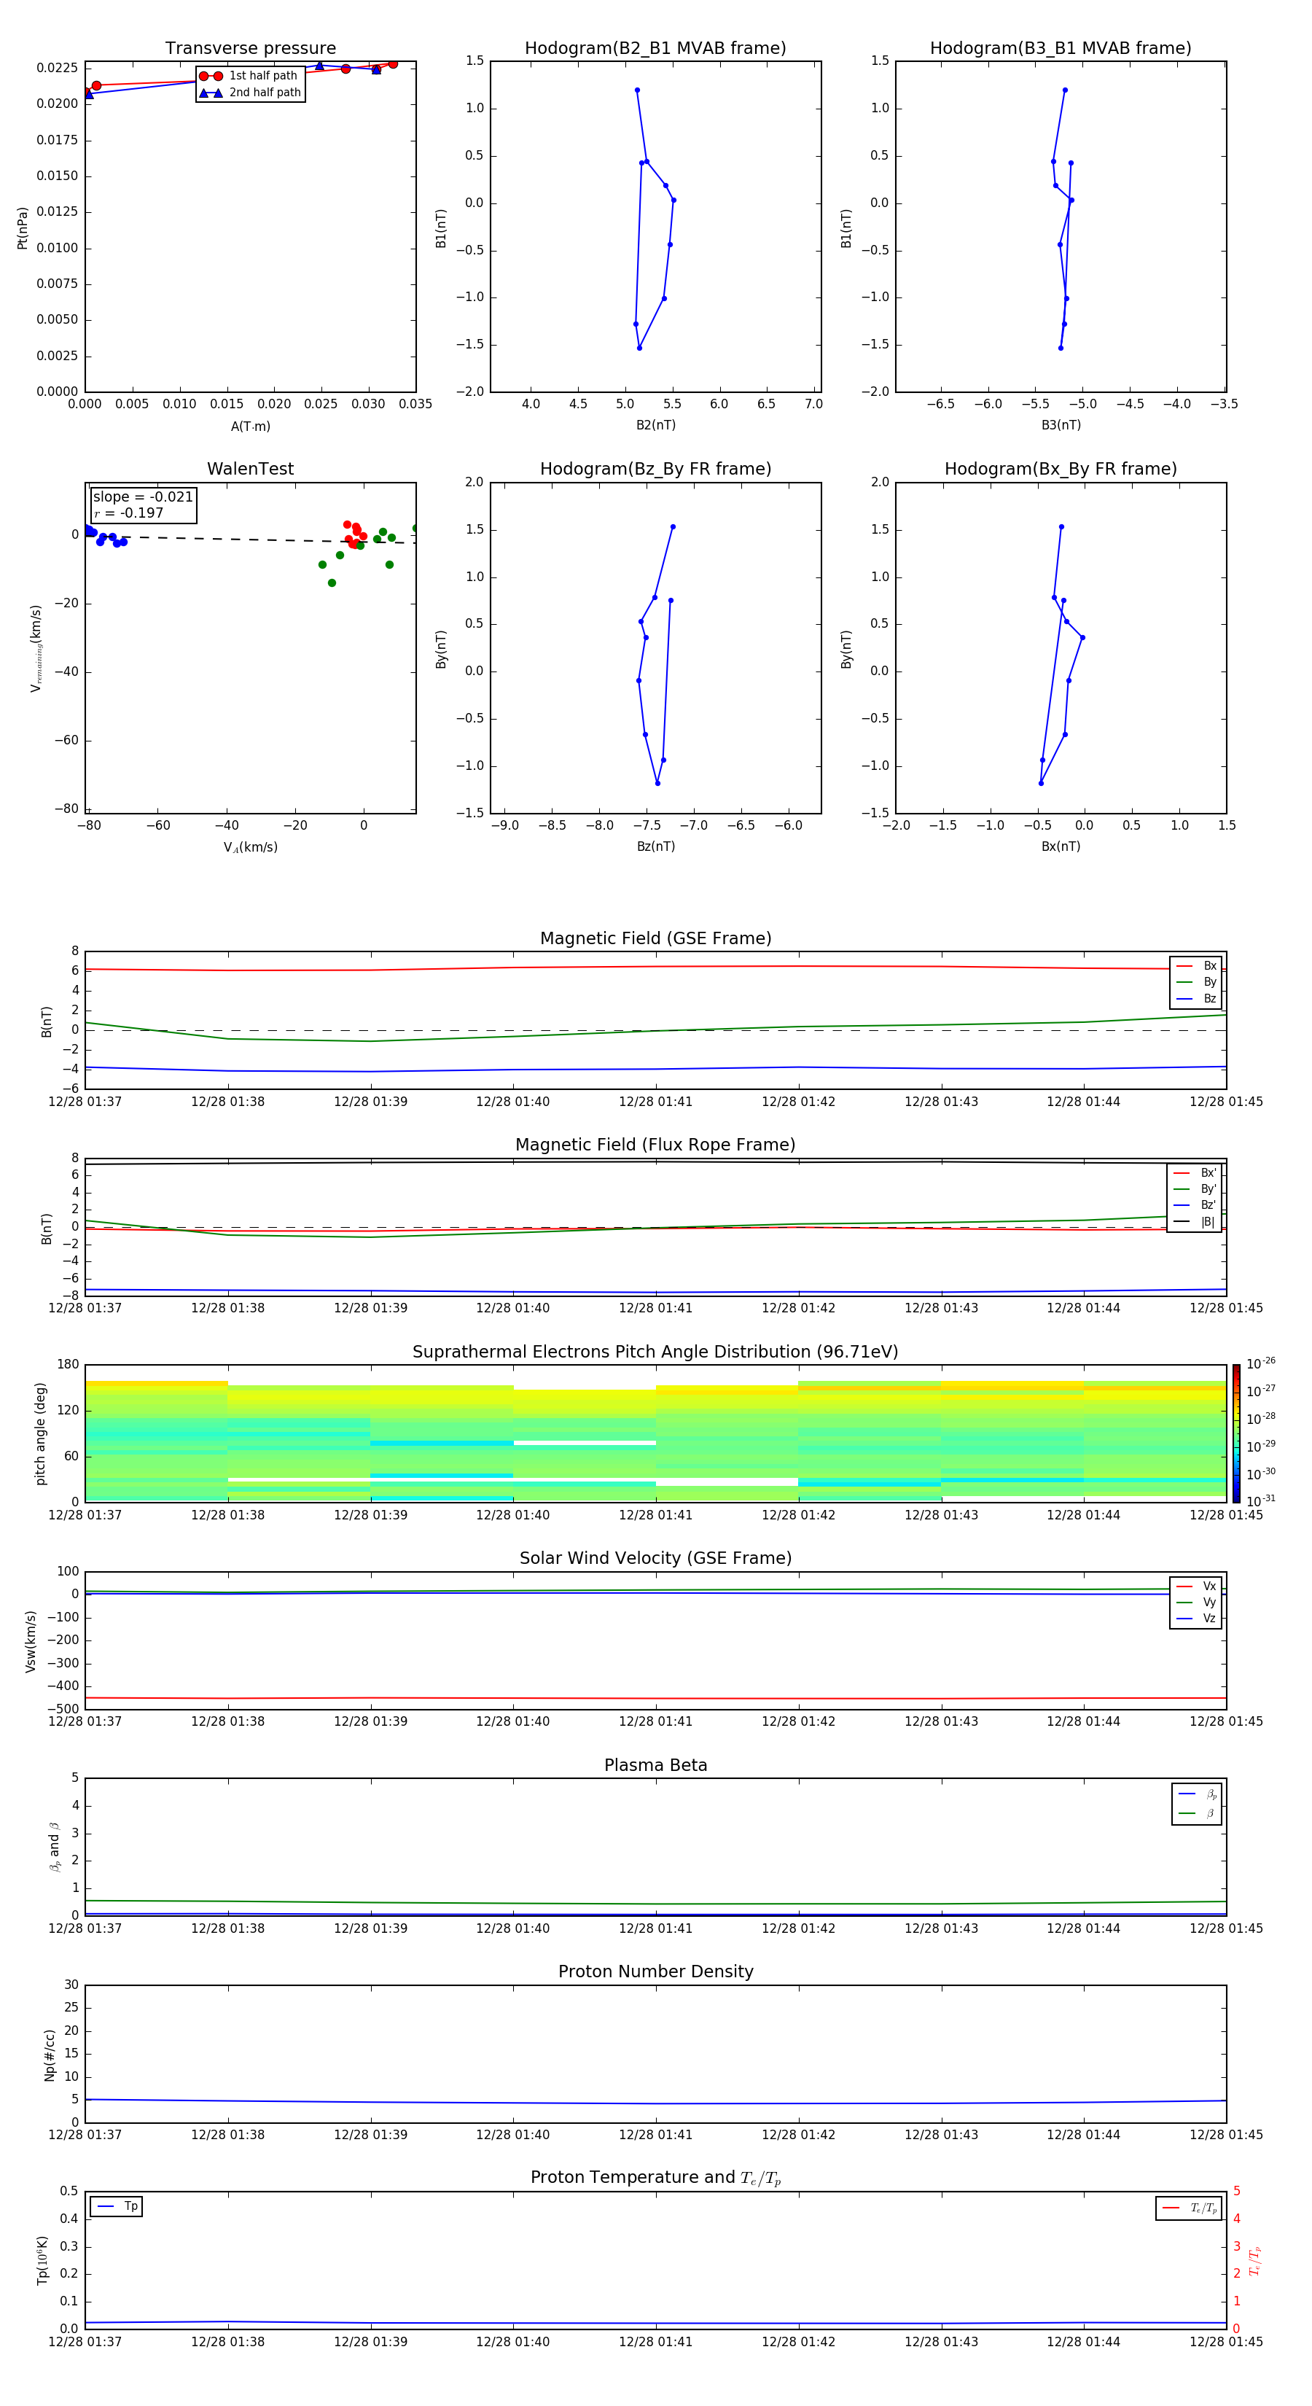Click the '2nd half path' legend entry

[x=249, y=93]
